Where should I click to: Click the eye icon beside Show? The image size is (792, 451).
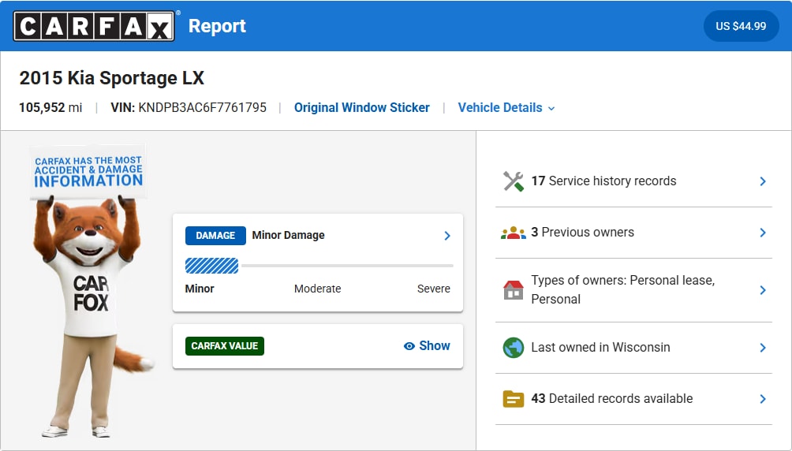[409, 346]
